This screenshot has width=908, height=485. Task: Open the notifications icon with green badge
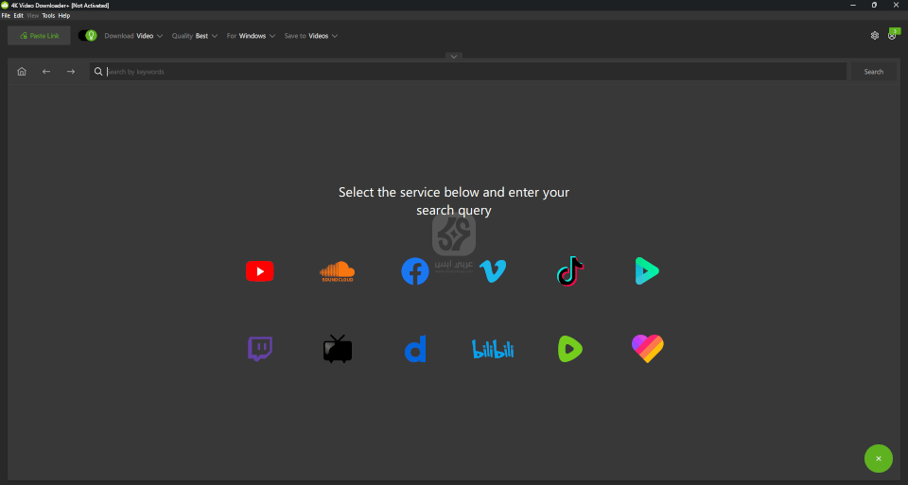893,34
